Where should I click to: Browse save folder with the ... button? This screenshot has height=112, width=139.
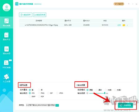click(x=57, y=105)
